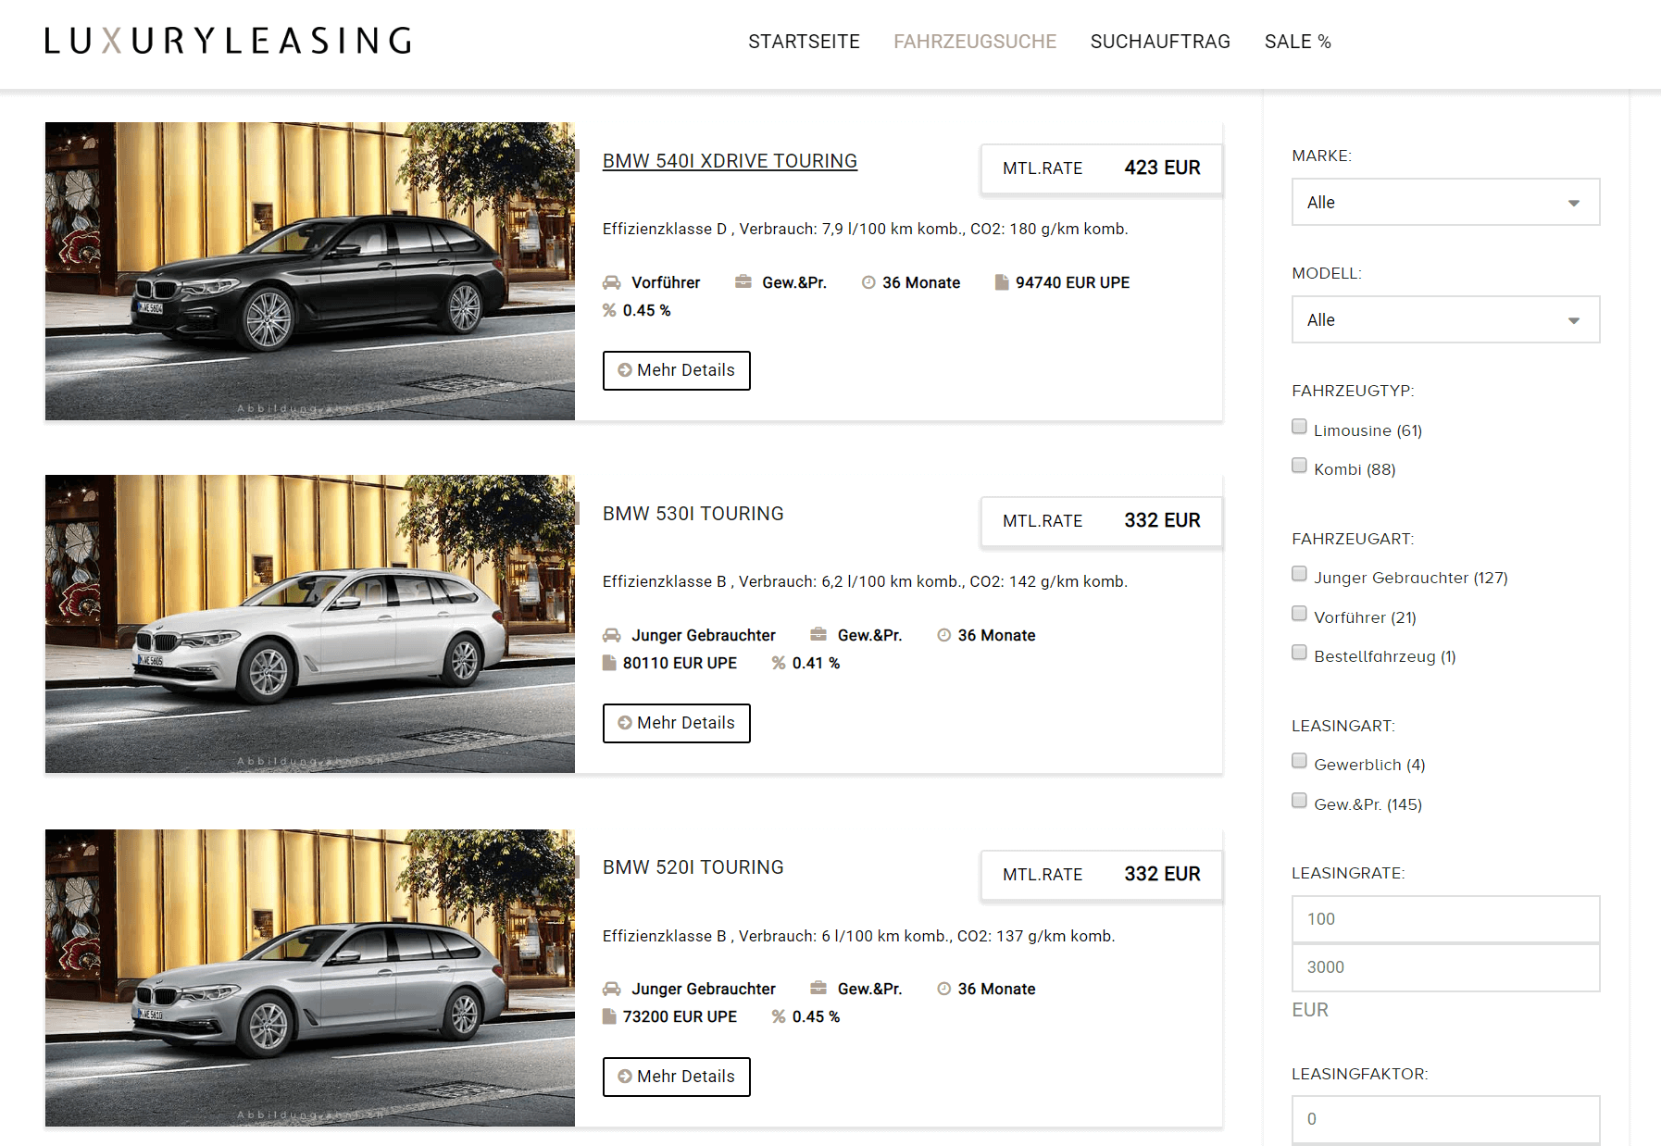
Task: Click the MTL.RATE box of BMW 530I Touring
Action: 1102,521
